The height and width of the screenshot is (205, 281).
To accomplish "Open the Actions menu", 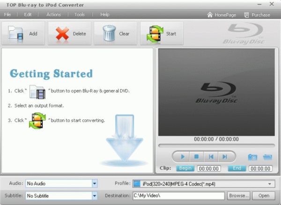I will pos(53,15).
